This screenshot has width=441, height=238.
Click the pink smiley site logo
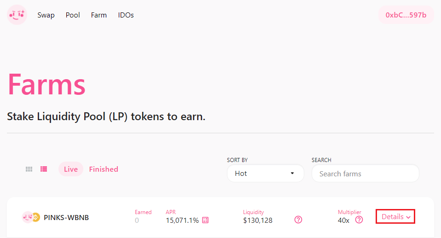click(x=17, y=15)
